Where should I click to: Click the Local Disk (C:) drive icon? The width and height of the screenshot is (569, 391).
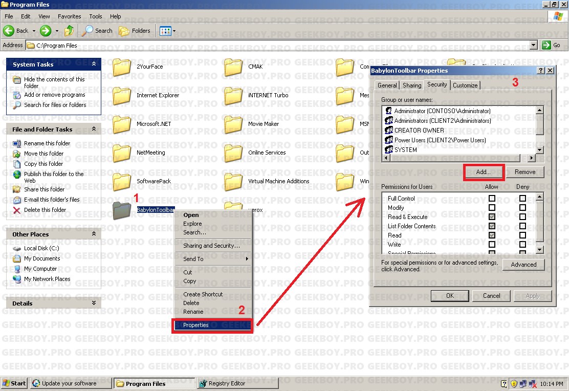pos(17,249)
